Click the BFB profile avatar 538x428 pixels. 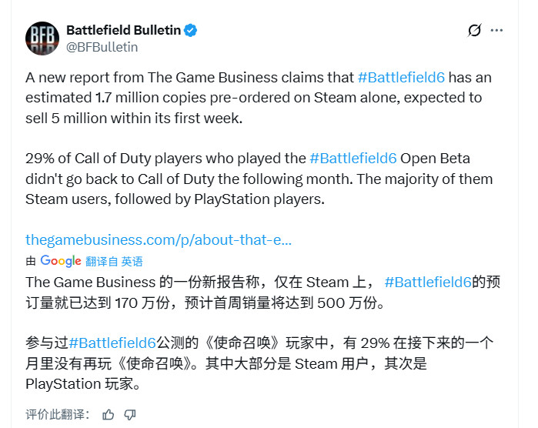(42, 38)
